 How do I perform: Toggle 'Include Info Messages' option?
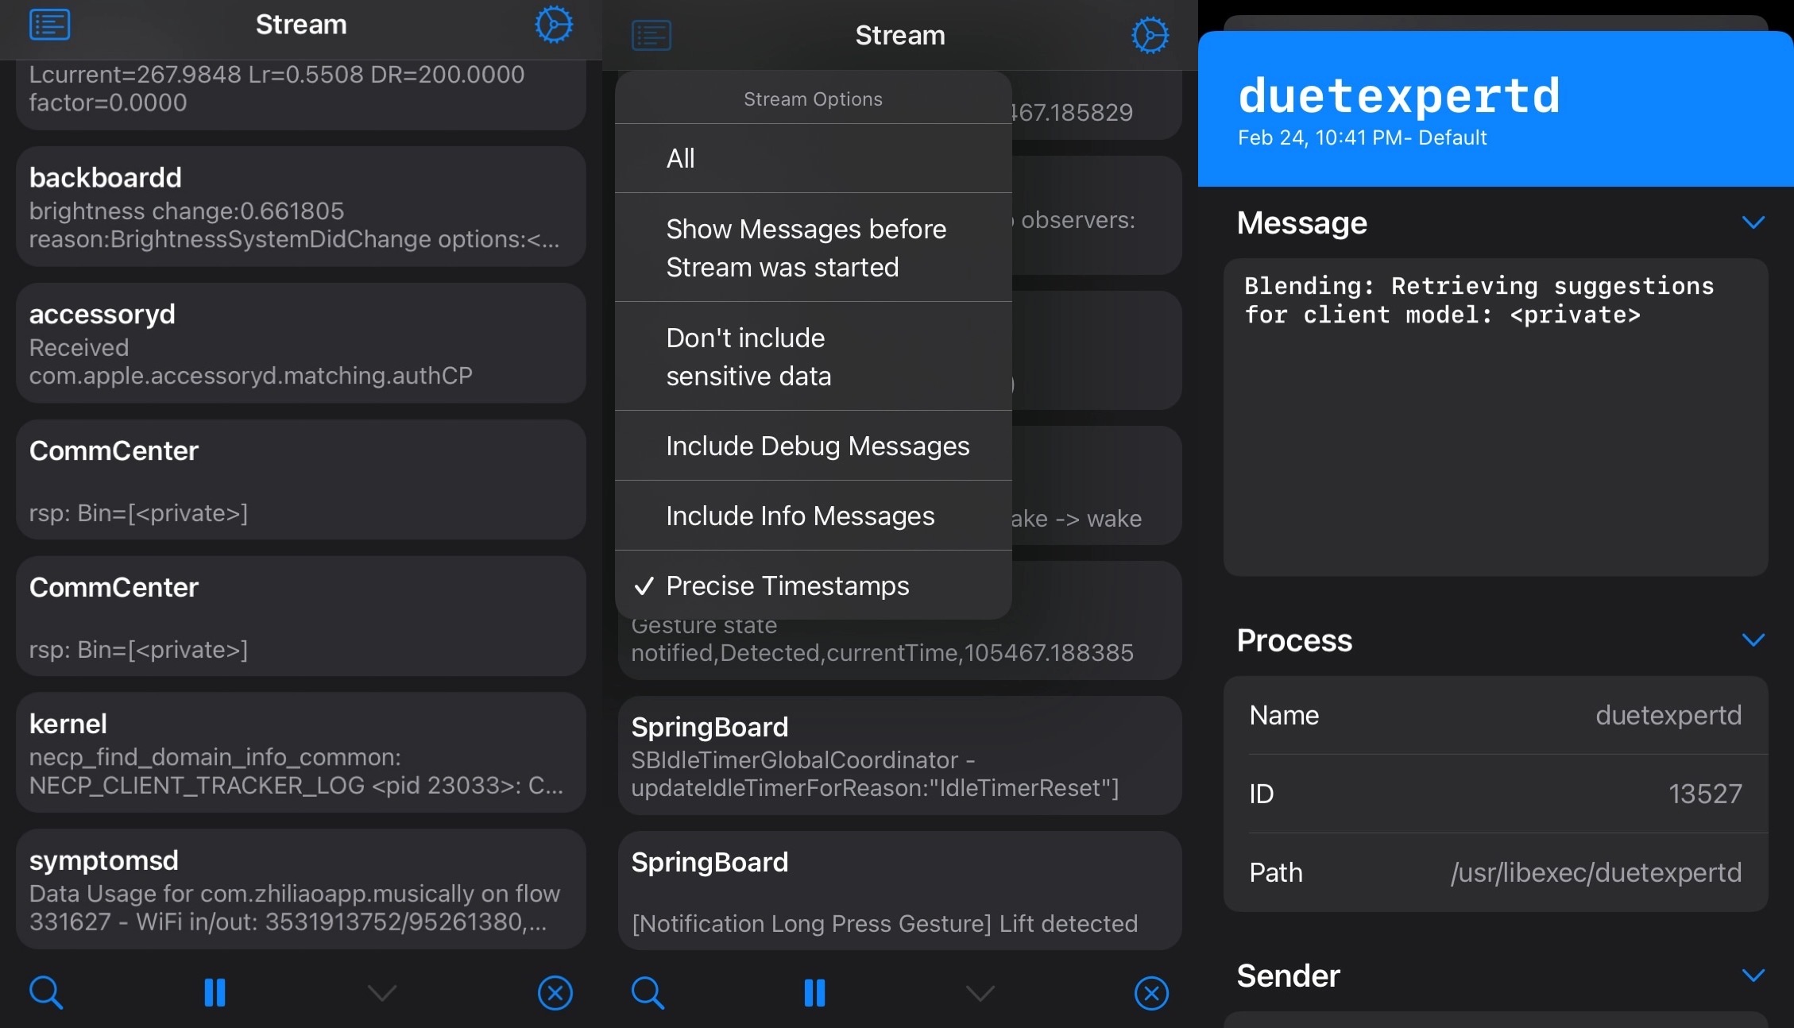[814, 516]
